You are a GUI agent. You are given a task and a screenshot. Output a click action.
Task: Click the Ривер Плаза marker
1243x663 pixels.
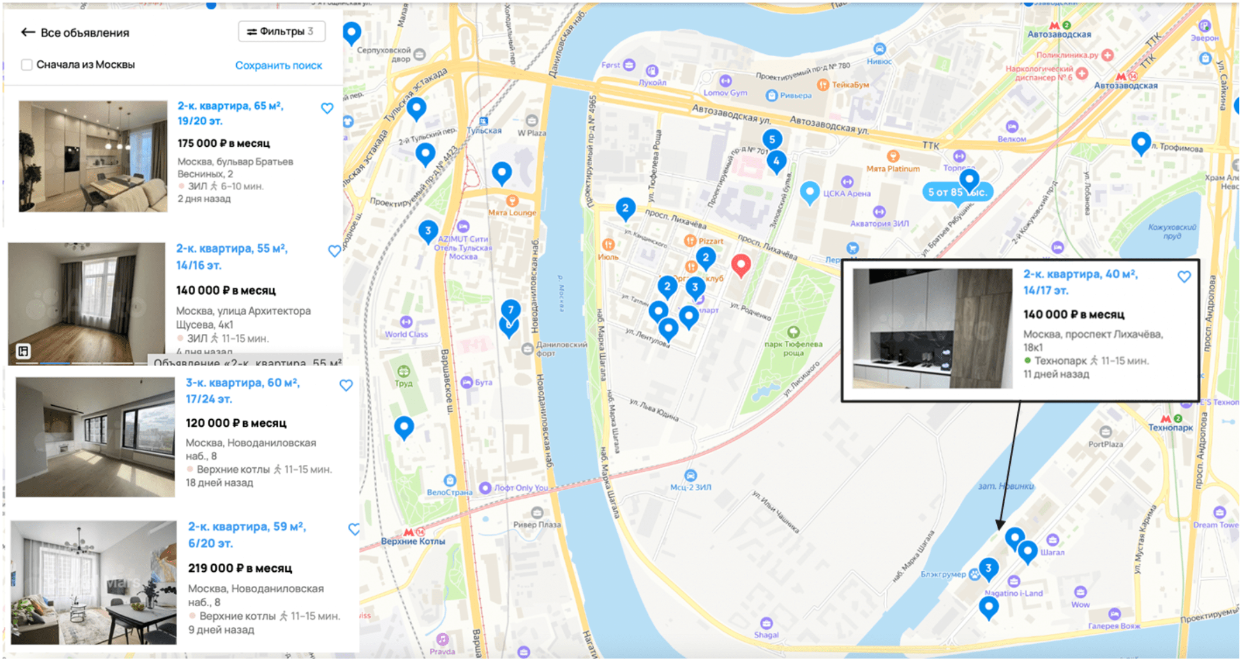click(x=537, y=513)
